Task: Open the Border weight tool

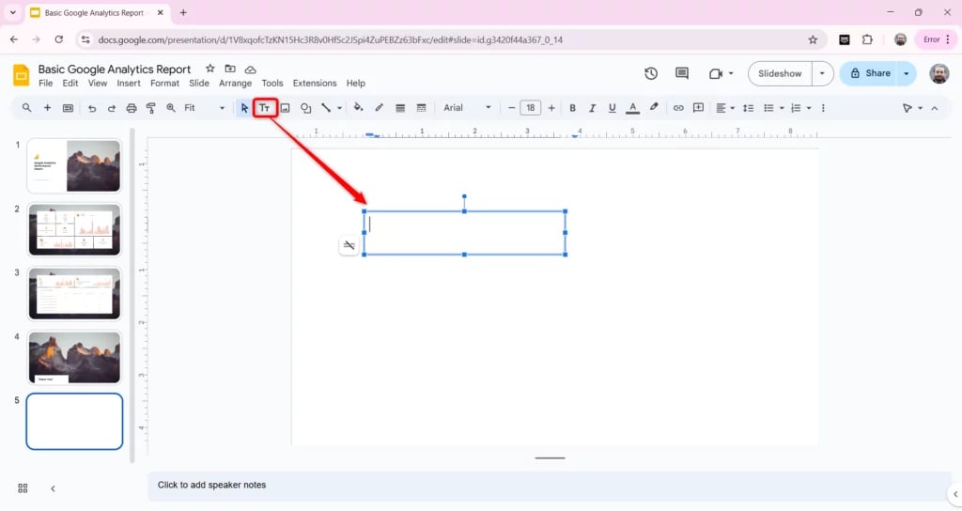Action: 400,108
